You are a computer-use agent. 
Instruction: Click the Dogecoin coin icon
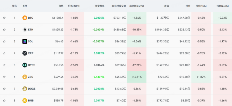[x=25, y=89]
